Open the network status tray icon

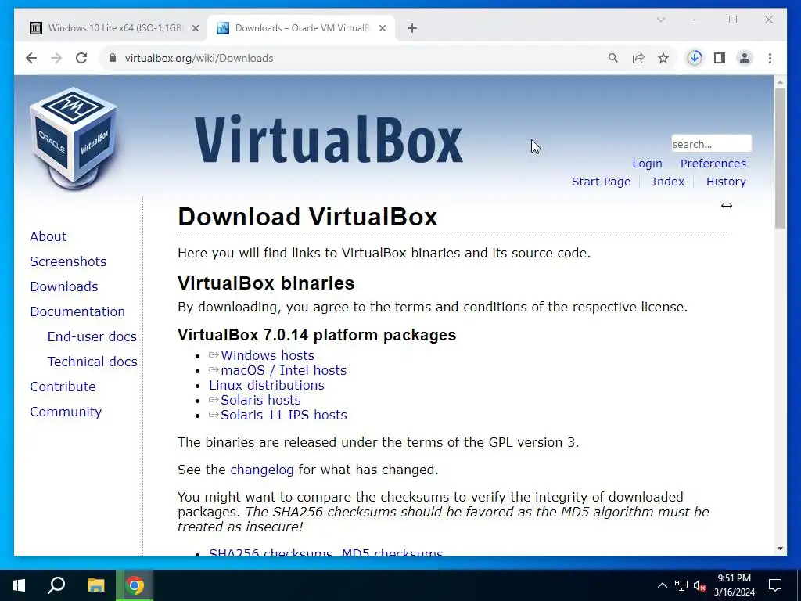tap(681, 585)
